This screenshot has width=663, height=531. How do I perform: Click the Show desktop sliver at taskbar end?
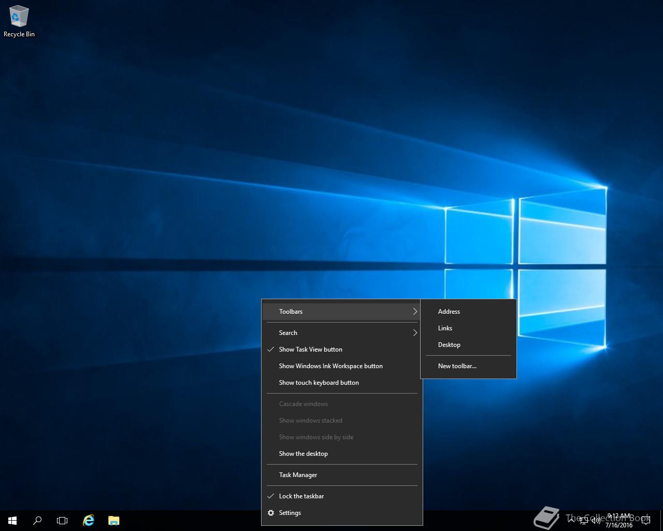tap(661, 520)
